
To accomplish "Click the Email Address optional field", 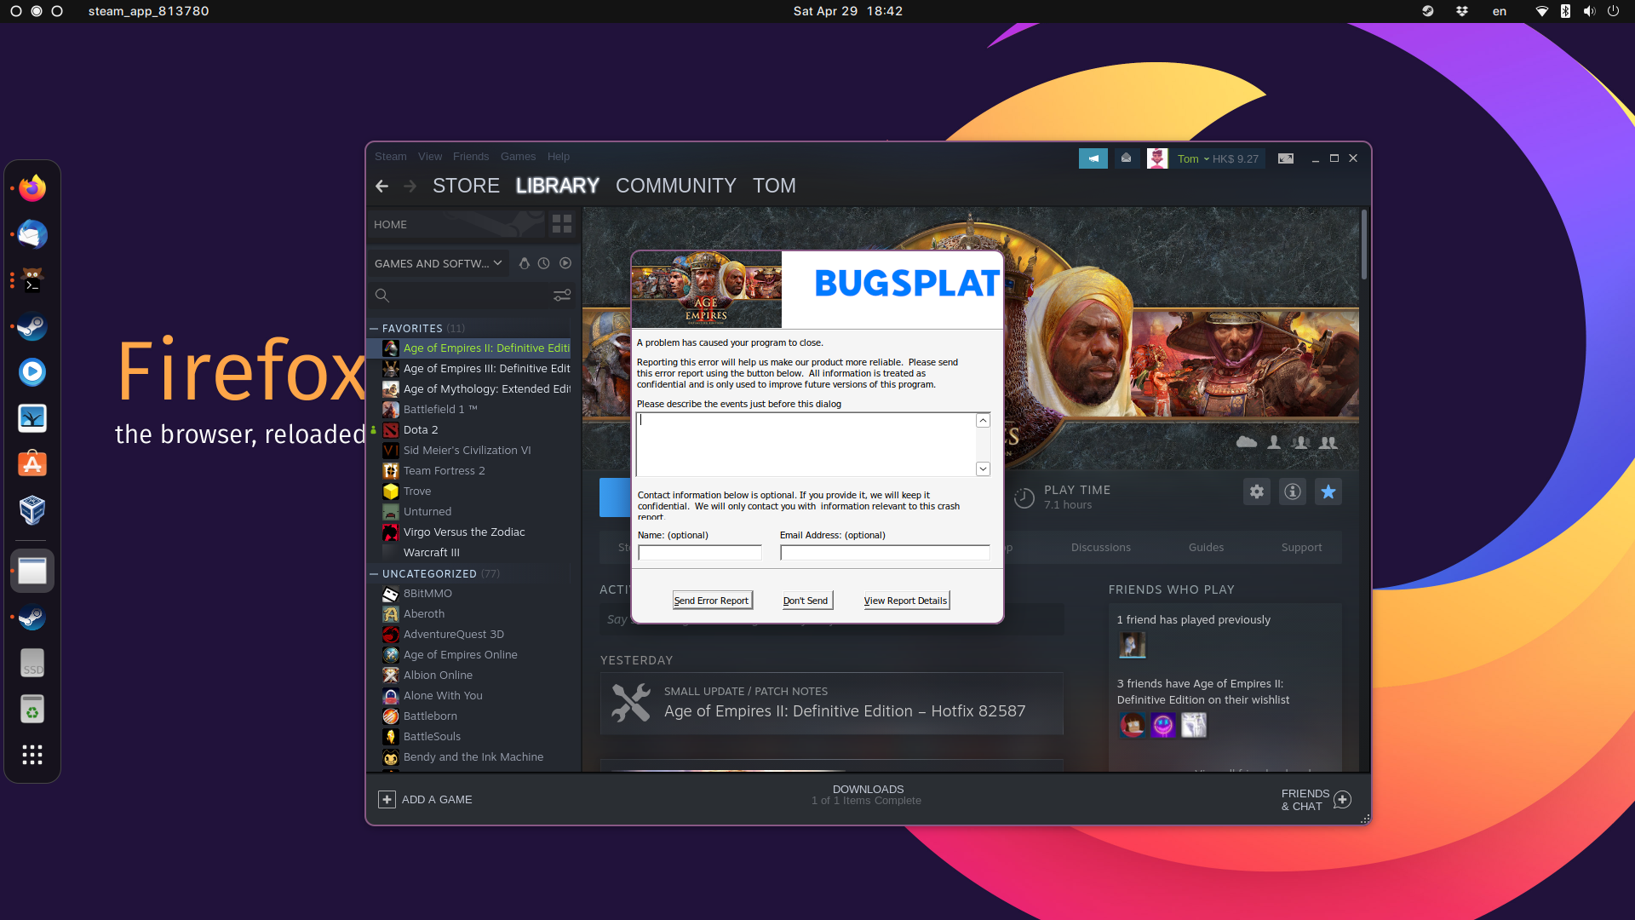I will click(x=885, y=553).
